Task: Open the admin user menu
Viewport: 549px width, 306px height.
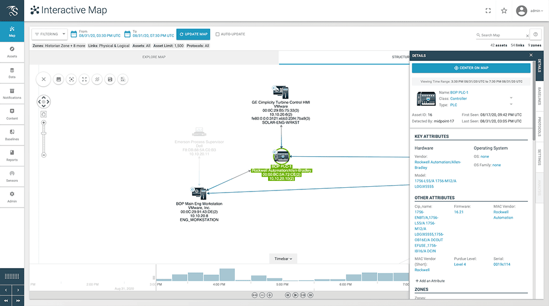Action: [x=530, y=11]
